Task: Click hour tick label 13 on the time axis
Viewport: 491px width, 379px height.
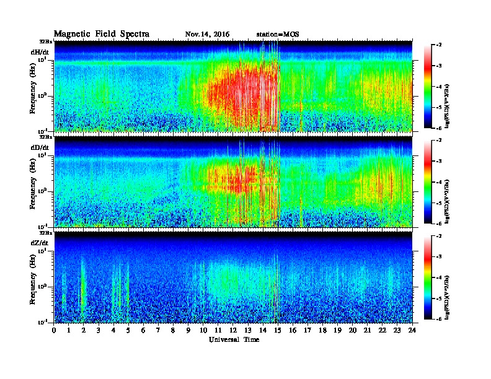Action: 248,331
